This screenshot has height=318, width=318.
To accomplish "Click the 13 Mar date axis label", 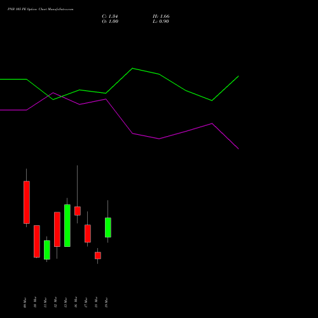I will coord(66,303).
